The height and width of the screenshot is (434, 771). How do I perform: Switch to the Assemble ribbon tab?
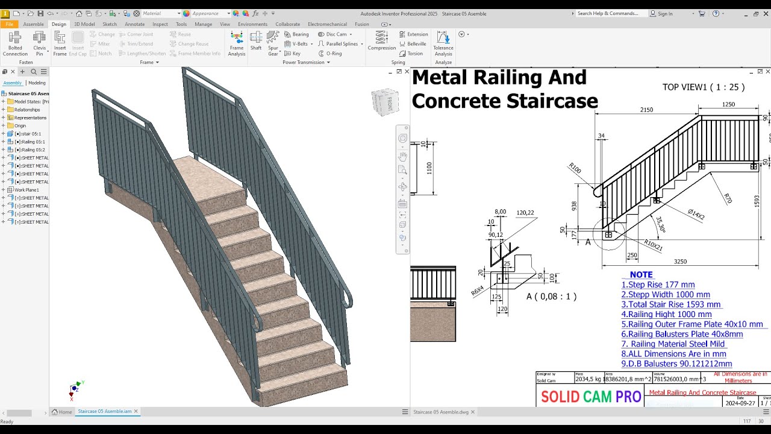[33, 24]
